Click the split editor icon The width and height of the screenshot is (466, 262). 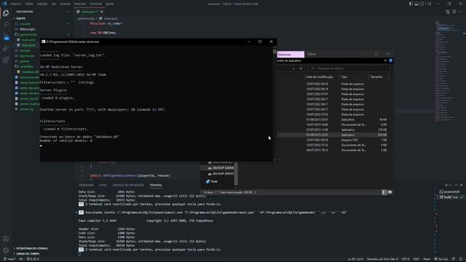454,12
